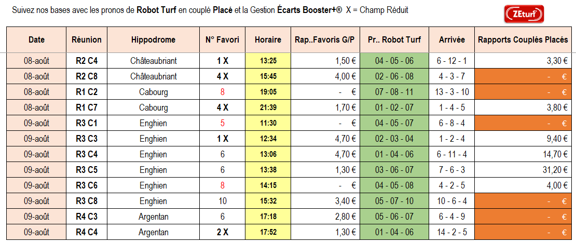
Task: Select the Date column header
Action: pos(36,39)
